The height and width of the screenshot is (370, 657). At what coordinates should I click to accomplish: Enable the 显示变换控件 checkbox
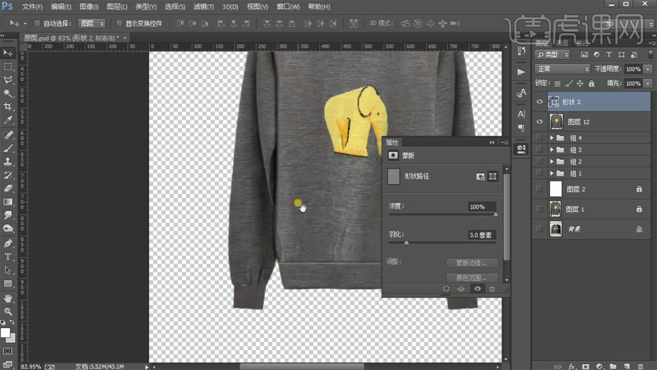point(119,23)
